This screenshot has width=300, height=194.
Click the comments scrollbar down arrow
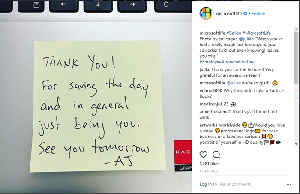tap(296, 144)
